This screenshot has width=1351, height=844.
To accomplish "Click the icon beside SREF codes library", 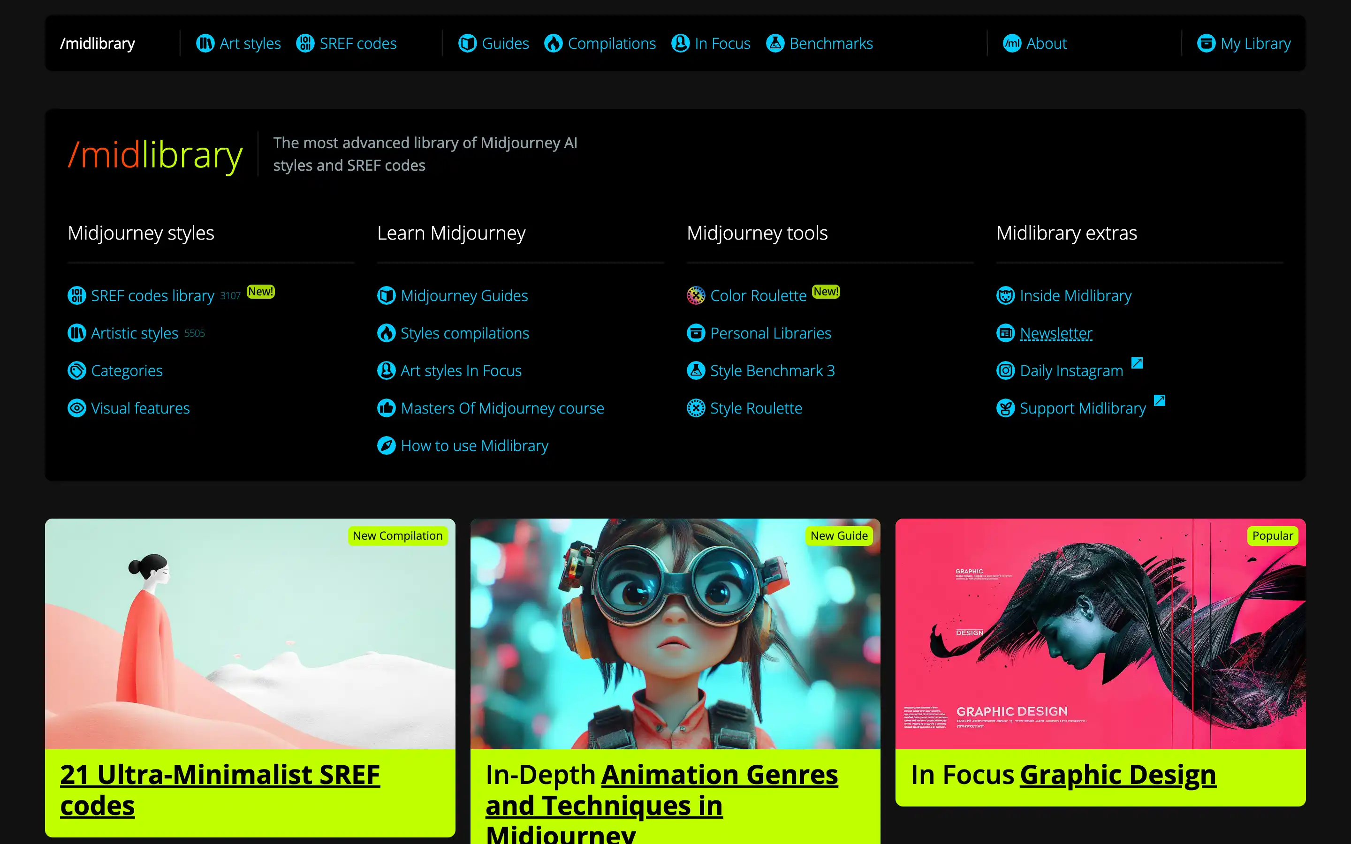I will pos(76,295).
